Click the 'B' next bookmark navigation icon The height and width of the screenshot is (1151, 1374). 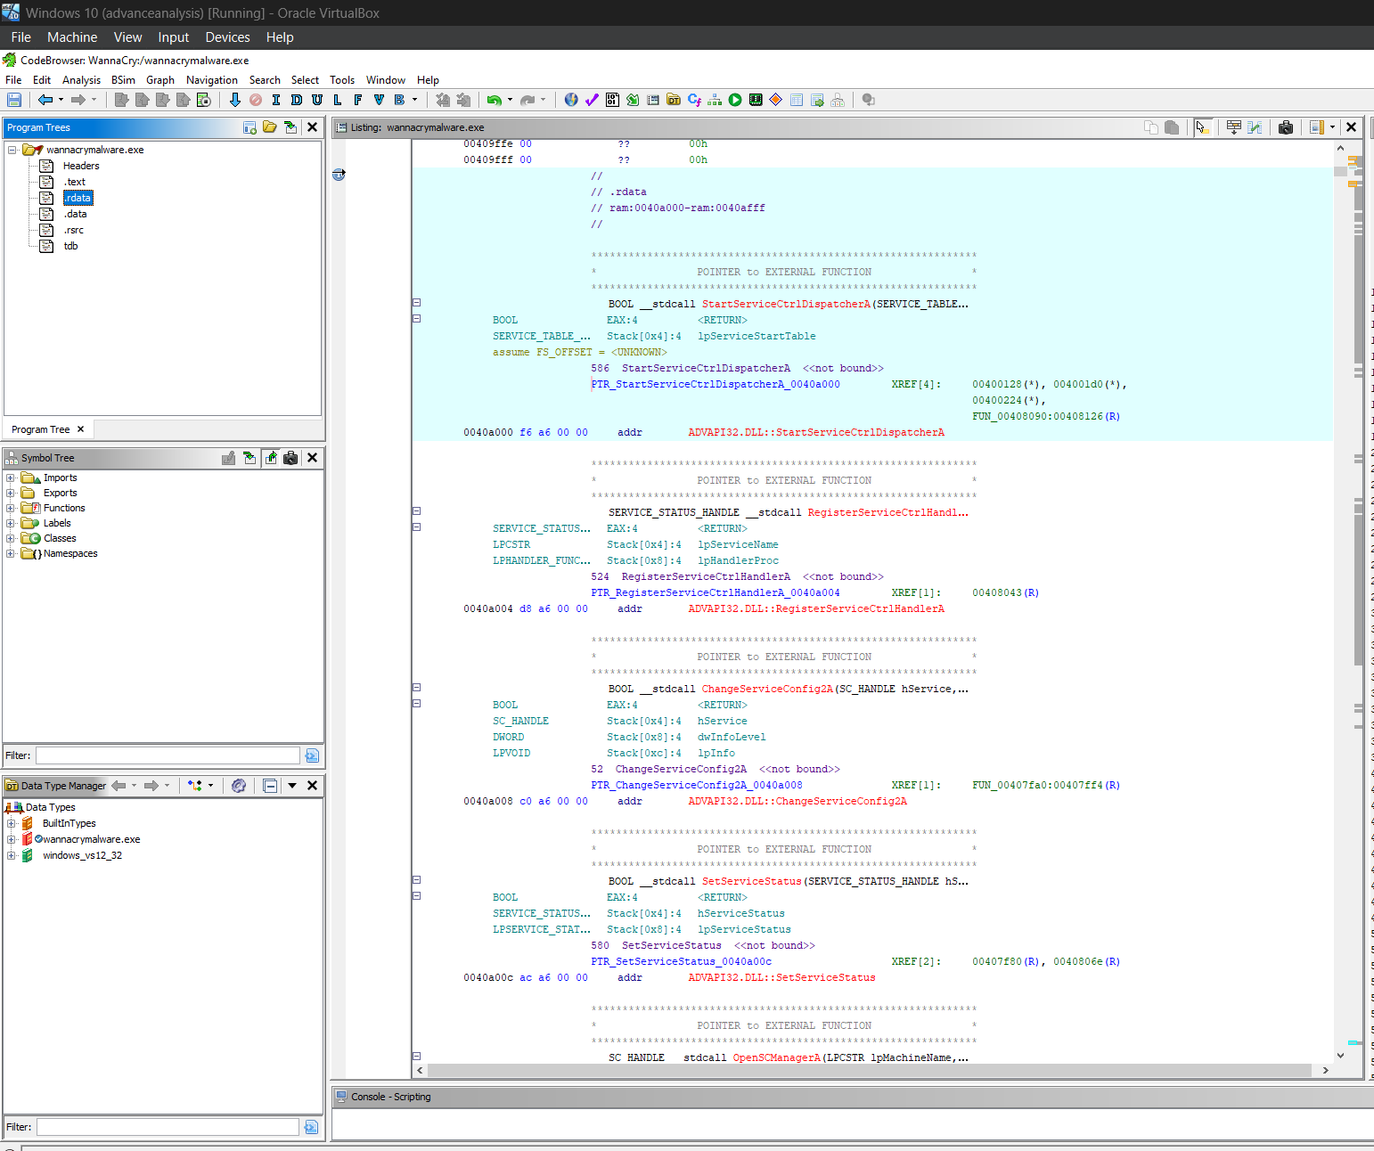click(399, 100)
